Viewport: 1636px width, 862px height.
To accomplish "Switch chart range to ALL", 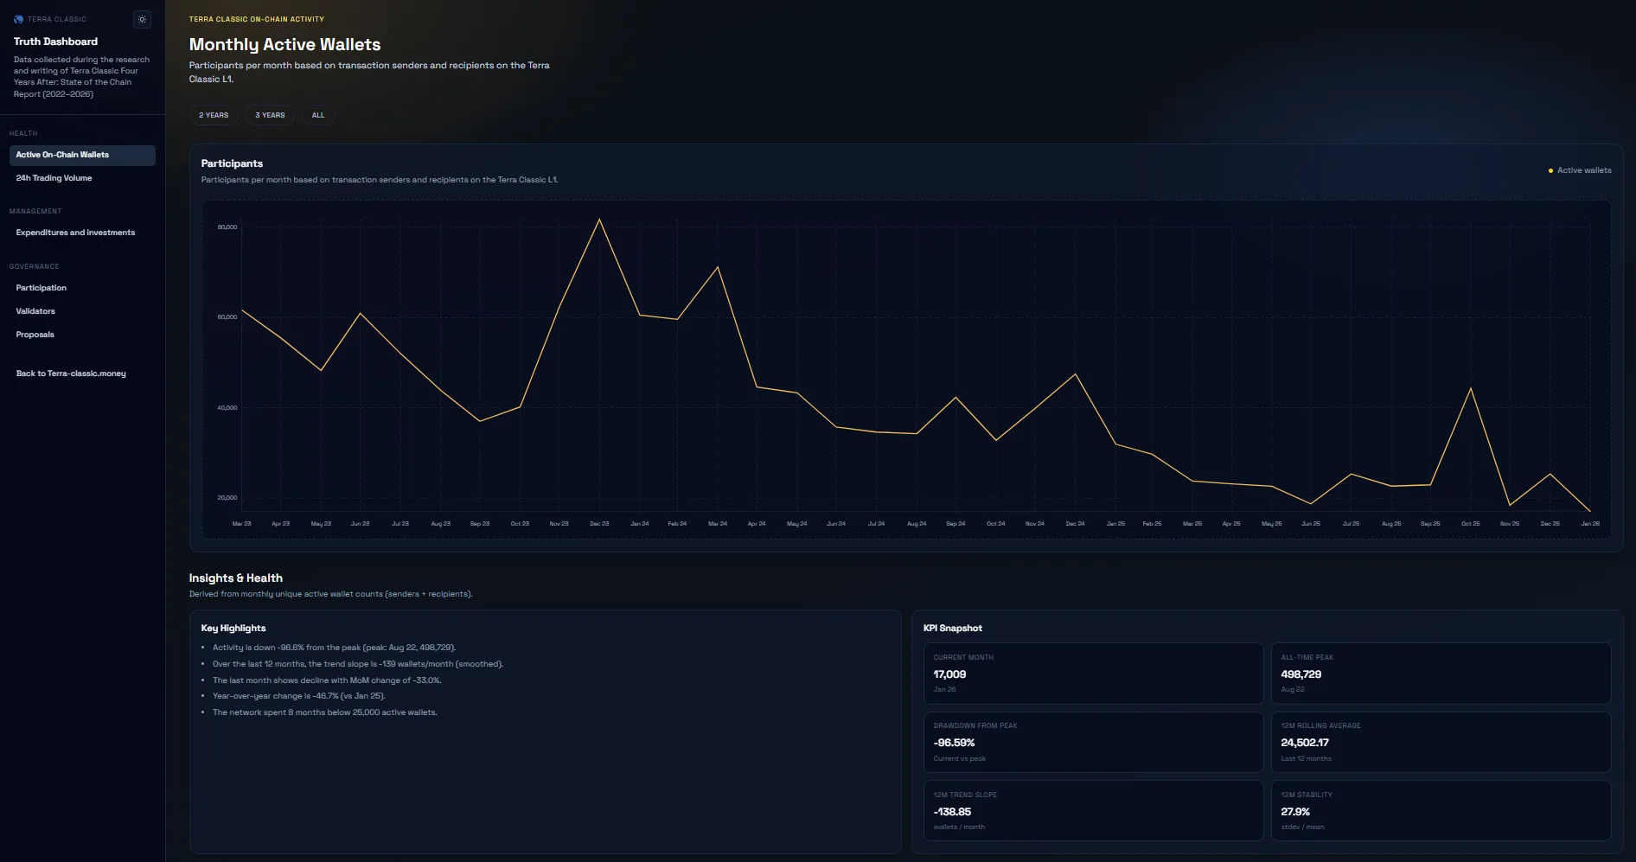I will tap(318, 115).
